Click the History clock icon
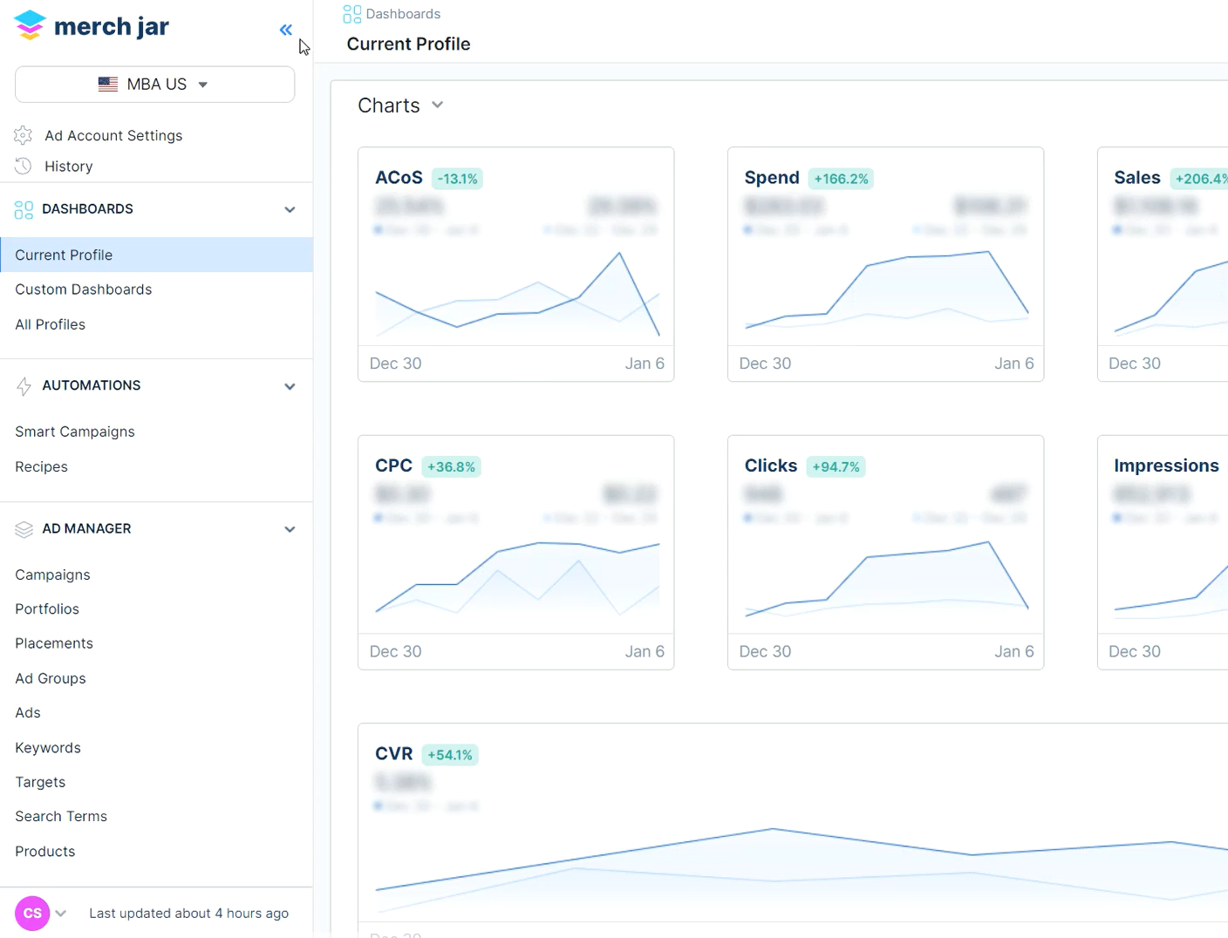This screenshot has width=1228, height=938. point(24,166)
